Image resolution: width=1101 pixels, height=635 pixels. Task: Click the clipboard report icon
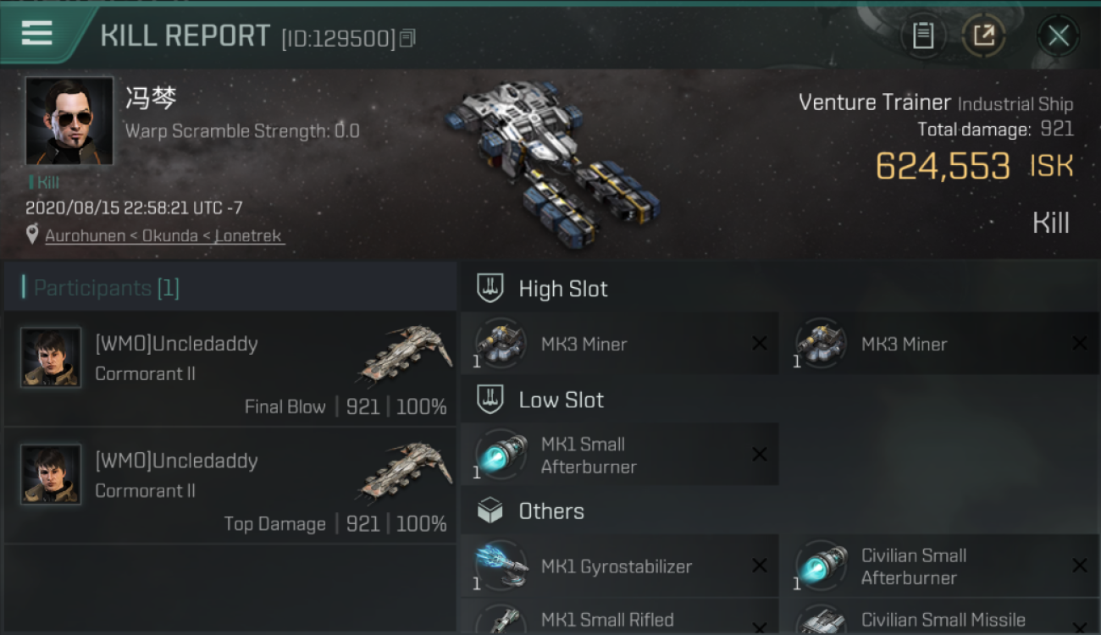(x=922, y=36)
